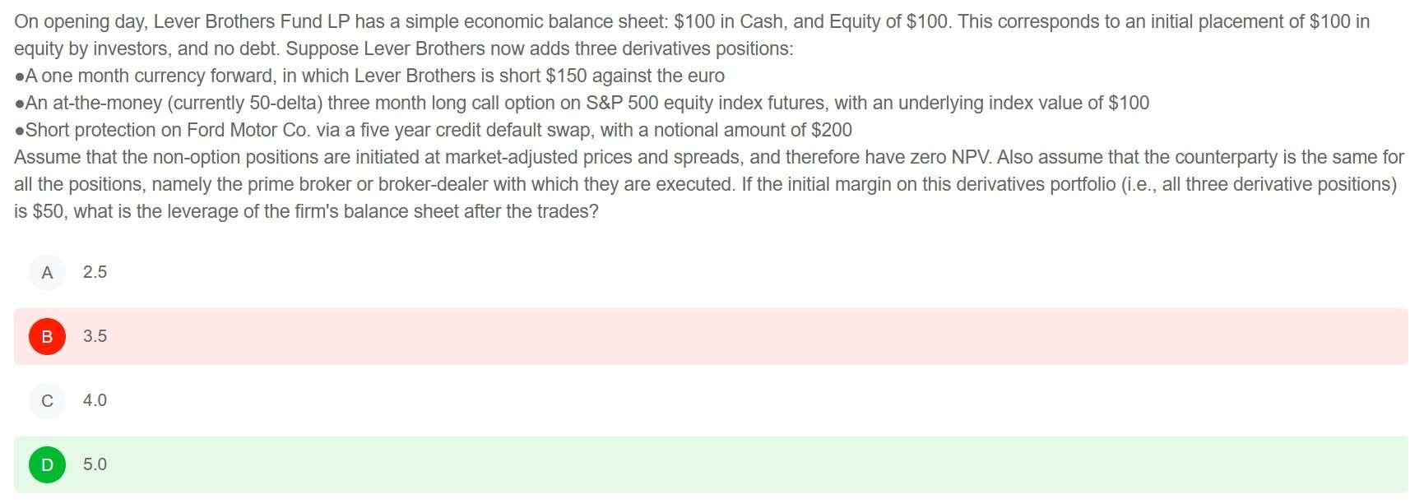Click the words "prime broker"

coord(298,184)
